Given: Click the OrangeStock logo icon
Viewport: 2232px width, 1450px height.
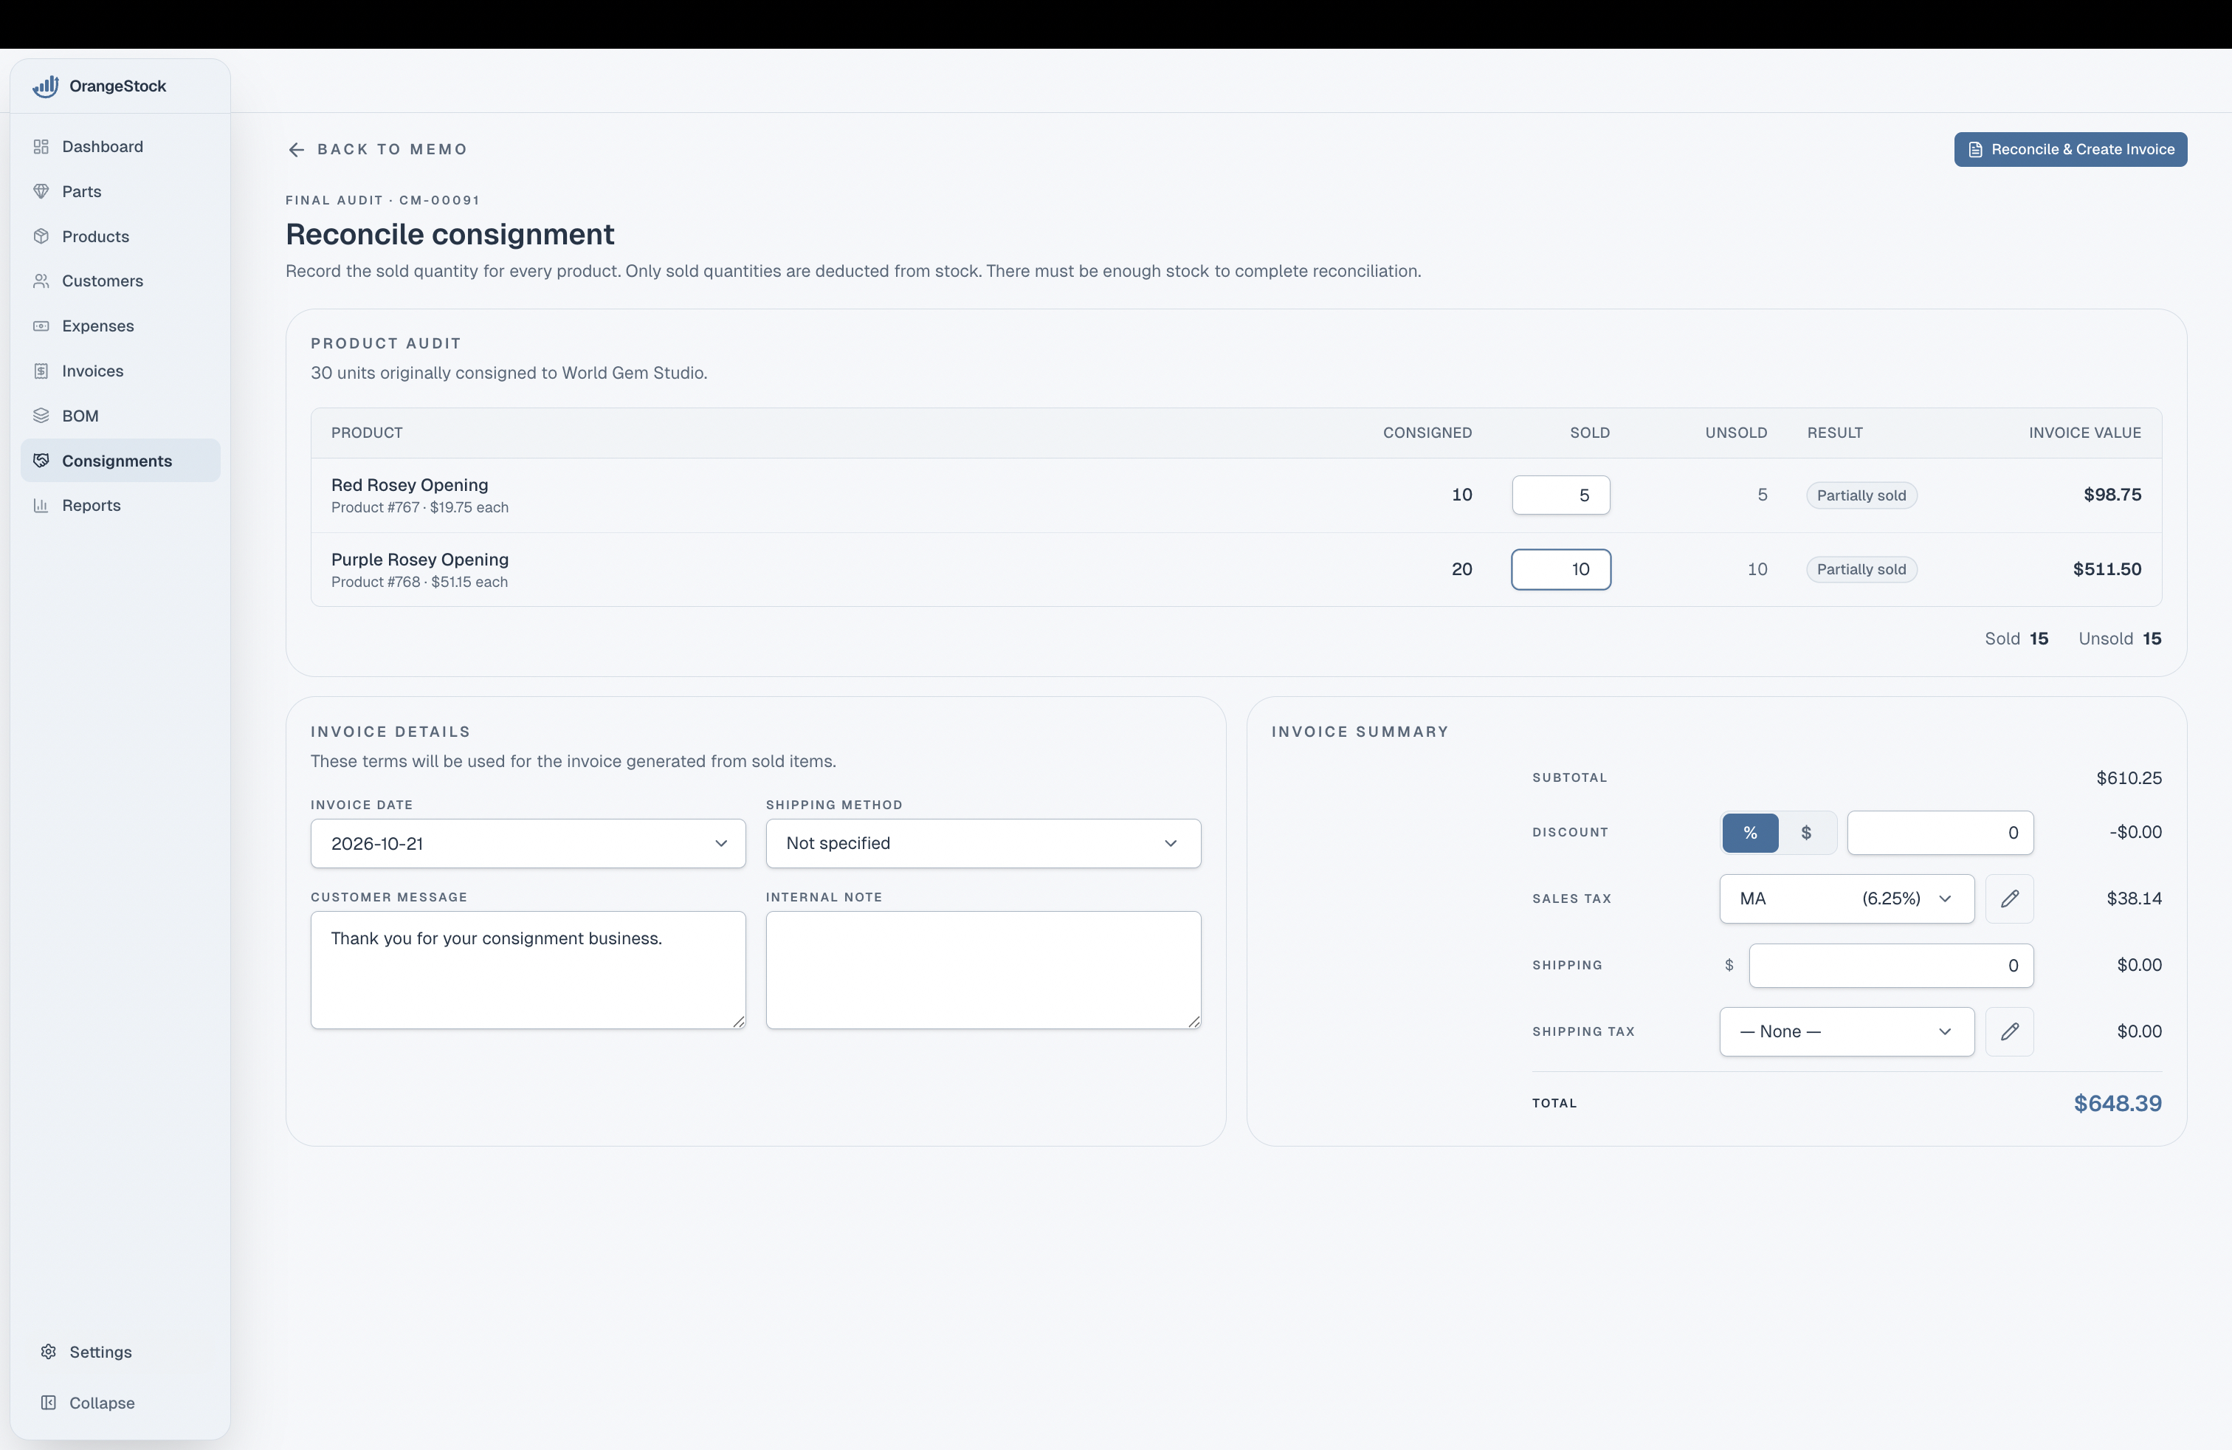Looking at the screenshot, I should point(45,86).
